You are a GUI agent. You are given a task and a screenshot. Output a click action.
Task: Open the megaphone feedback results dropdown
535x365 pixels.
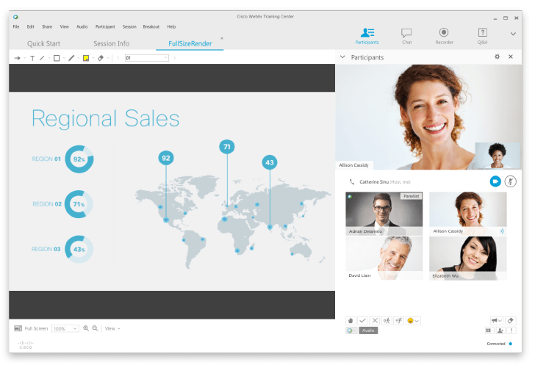click(x=497, y=321)
